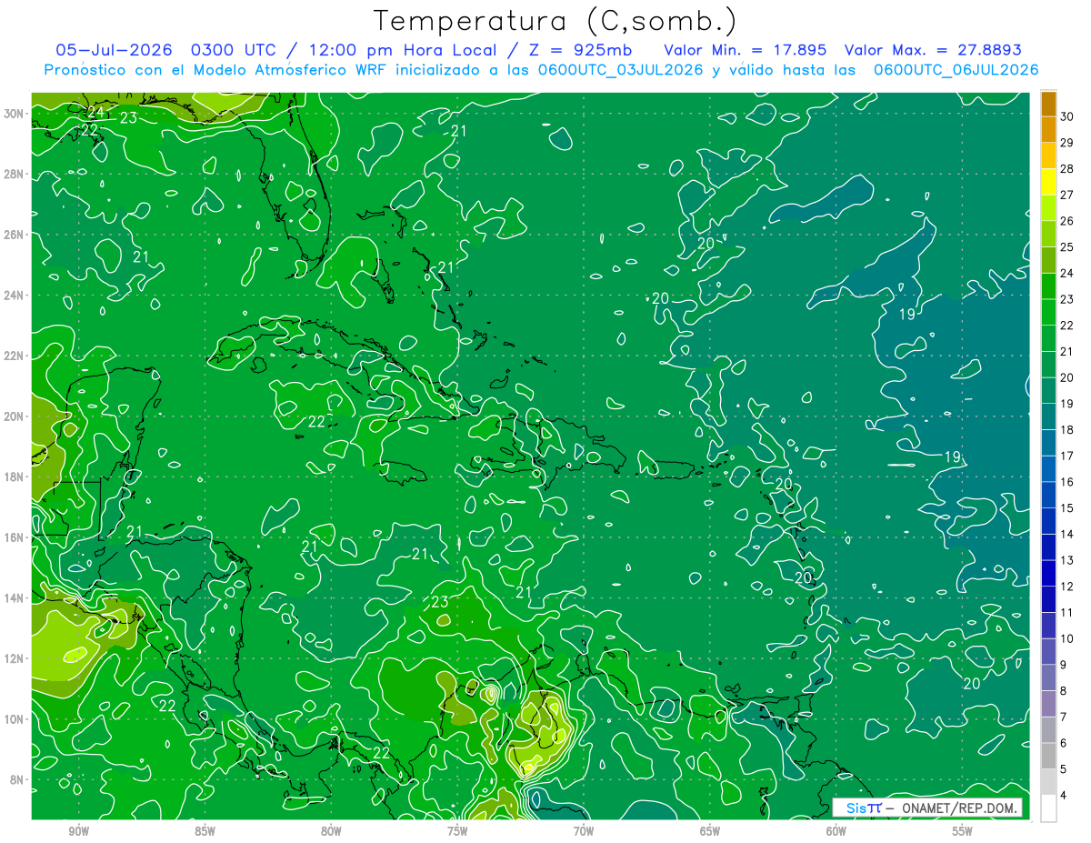Click the '90W' longitude axis label
Image resolution: width=1091 pixels, height=843 pixels.
pyautogui.click(x=78, y=832)
